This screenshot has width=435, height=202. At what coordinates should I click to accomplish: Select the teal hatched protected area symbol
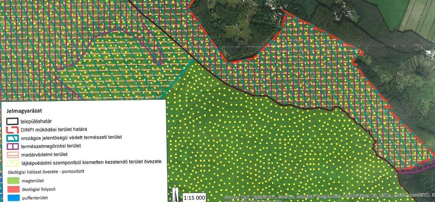click(x=12, y=137)
